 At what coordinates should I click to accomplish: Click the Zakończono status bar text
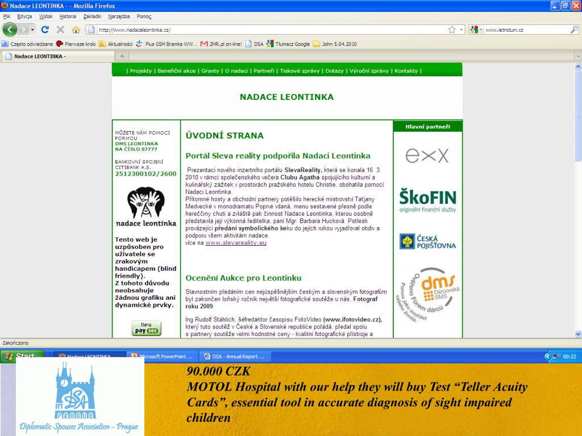tap(15, 343)
